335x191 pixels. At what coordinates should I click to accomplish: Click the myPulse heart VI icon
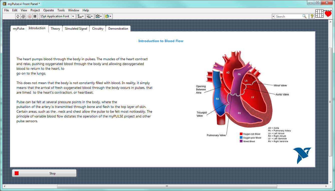click(x=328, y=14)
